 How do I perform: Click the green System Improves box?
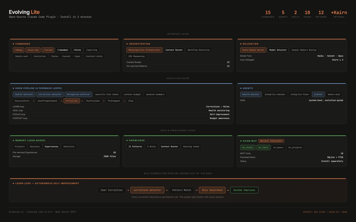click(x=244, y=190)
